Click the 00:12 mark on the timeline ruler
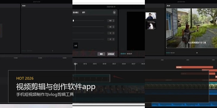Image resolution: width=217 pixels, height=108 pixels. [85, 64]
